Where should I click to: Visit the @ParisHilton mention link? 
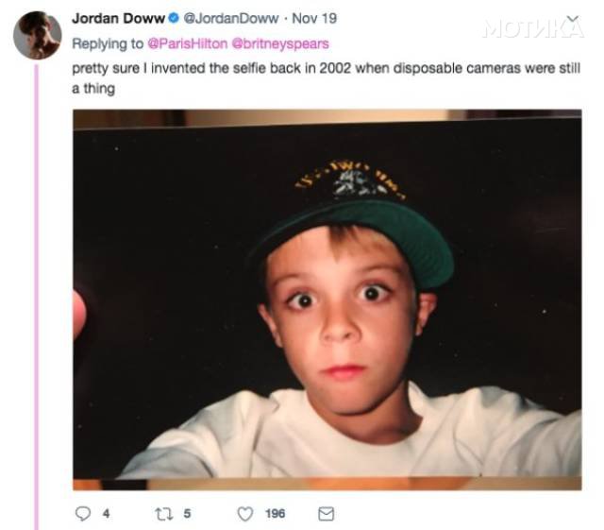(188, 43)
